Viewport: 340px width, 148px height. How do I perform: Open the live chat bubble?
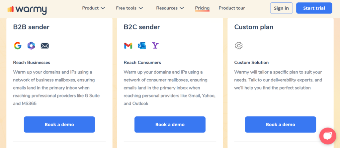click(328, 136)
